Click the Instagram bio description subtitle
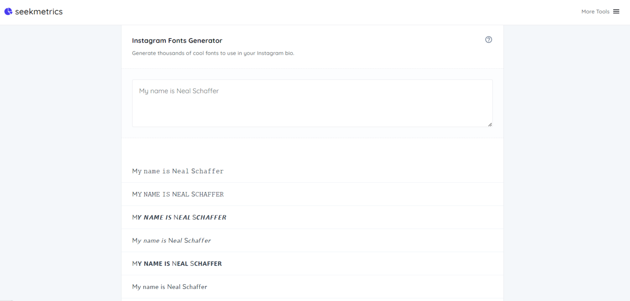 tap(213, 53)
